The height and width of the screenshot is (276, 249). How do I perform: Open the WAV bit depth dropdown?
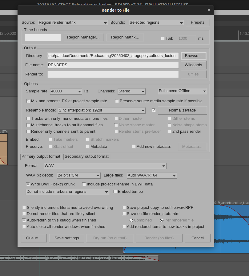click(x=79, y=175)
